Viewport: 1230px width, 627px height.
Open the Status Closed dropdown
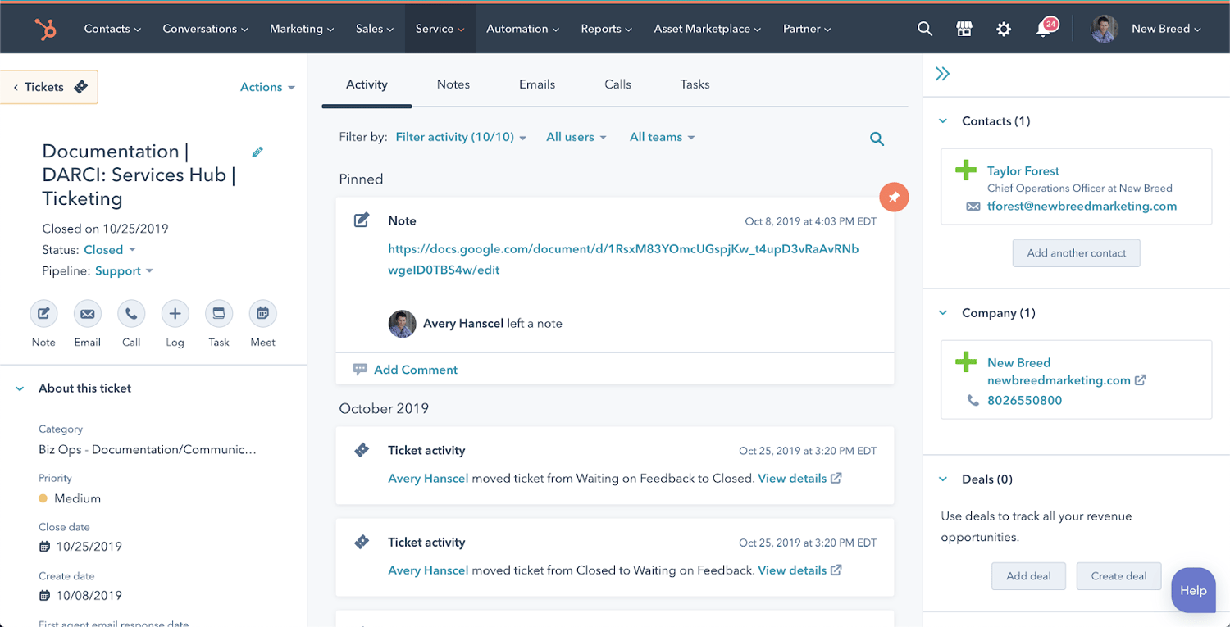pyautogui.click(x=109, y=250)
